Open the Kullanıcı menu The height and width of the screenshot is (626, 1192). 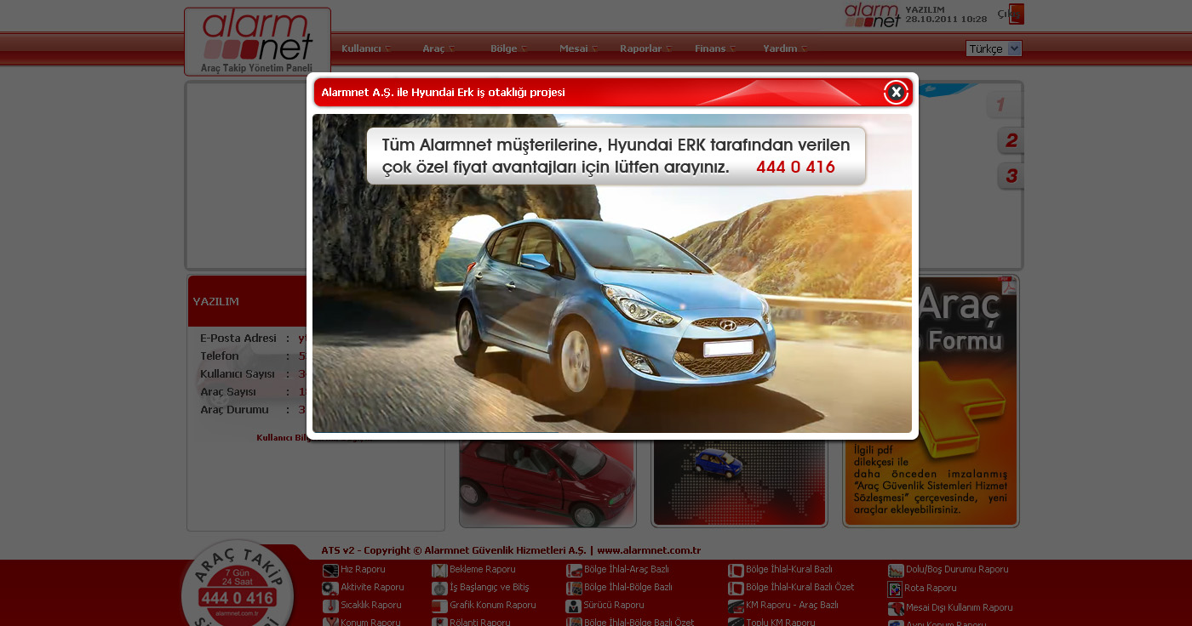point(366,48)
